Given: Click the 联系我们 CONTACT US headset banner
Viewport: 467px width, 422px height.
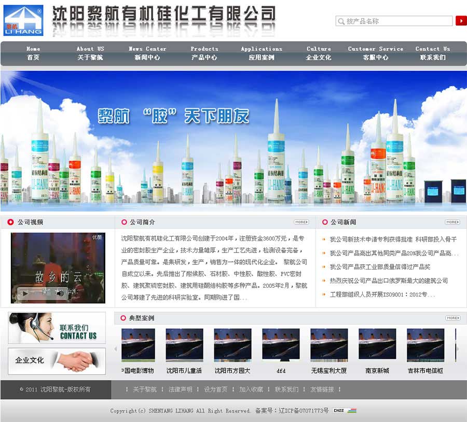Looking at the screenshot, I should pyautogui.click(x=57, y=328).
